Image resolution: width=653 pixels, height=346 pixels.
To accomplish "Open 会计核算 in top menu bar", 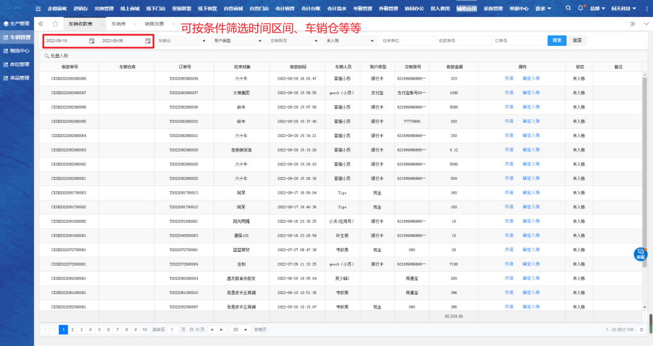I will click(285, 8).
